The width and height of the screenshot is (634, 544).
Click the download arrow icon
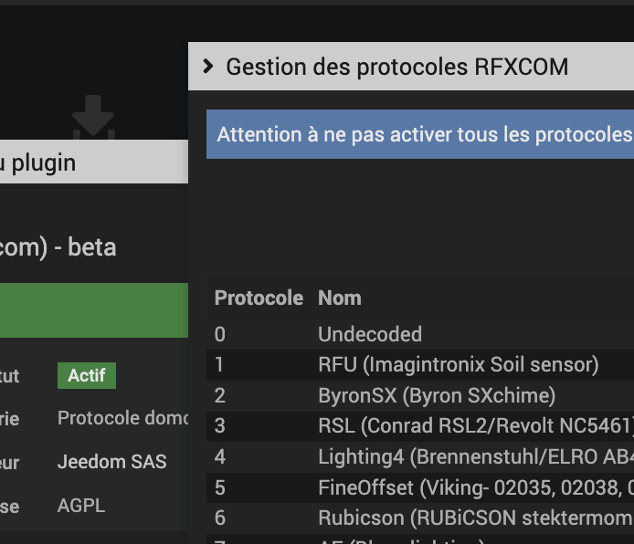pyautogui.click(x=93, y=116)
